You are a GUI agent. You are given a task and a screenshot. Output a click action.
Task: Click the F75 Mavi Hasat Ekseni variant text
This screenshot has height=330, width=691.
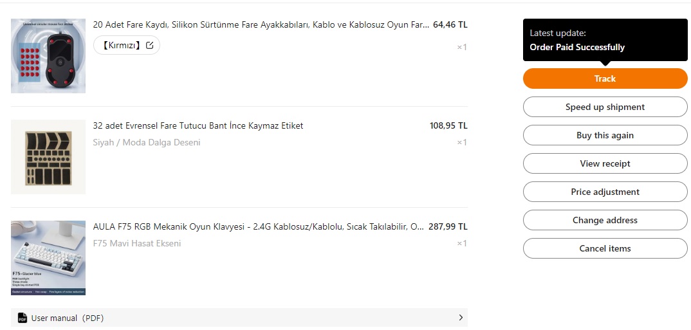click(x=137, y=243)
